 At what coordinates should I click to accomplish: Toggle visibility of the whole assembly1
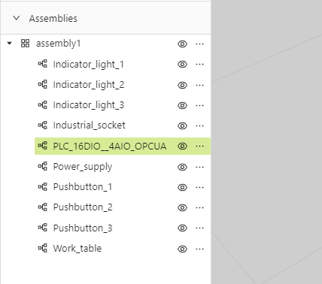(x=182, y=44)
